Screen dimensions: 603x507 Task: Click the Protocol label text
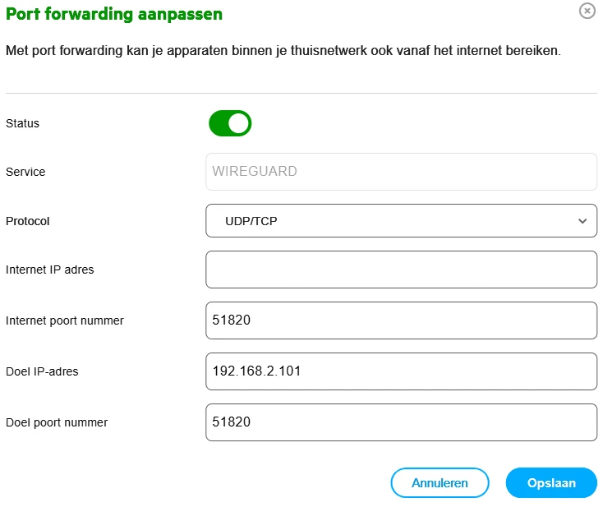[28, 221]
